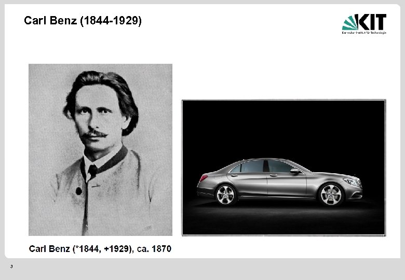Click the car's red tail light
The image size is (405, 280).
[204, 178]
